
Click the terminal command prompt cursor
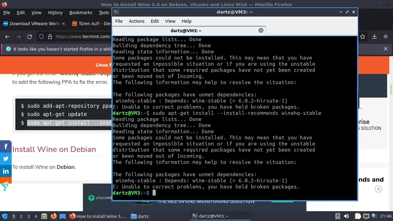point(154,193)
